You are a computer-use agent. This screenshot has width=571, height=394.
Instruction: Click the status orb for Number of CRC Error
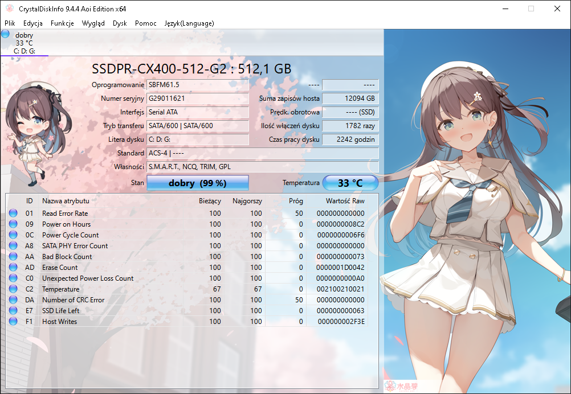click(x=13, y=299)
